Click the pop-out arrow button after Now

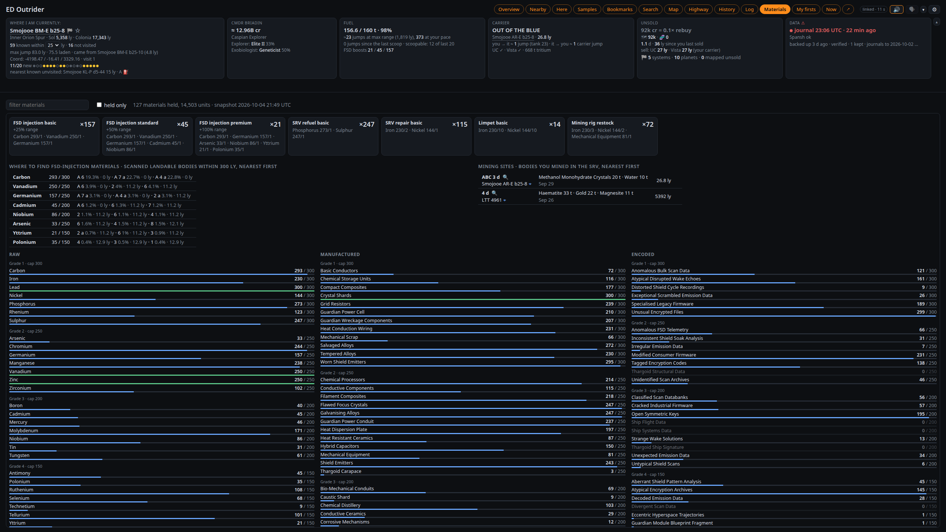(848, 10)
